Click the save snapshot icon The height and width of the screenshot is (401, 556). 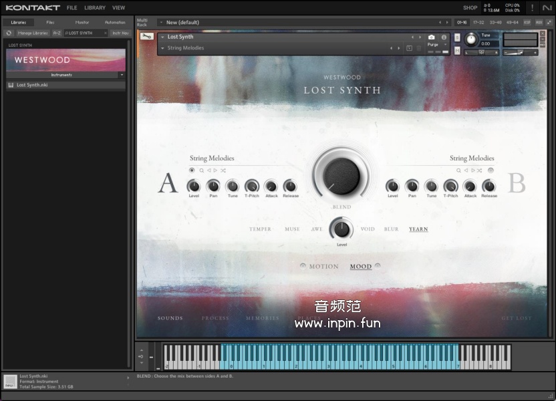[409, 48]
